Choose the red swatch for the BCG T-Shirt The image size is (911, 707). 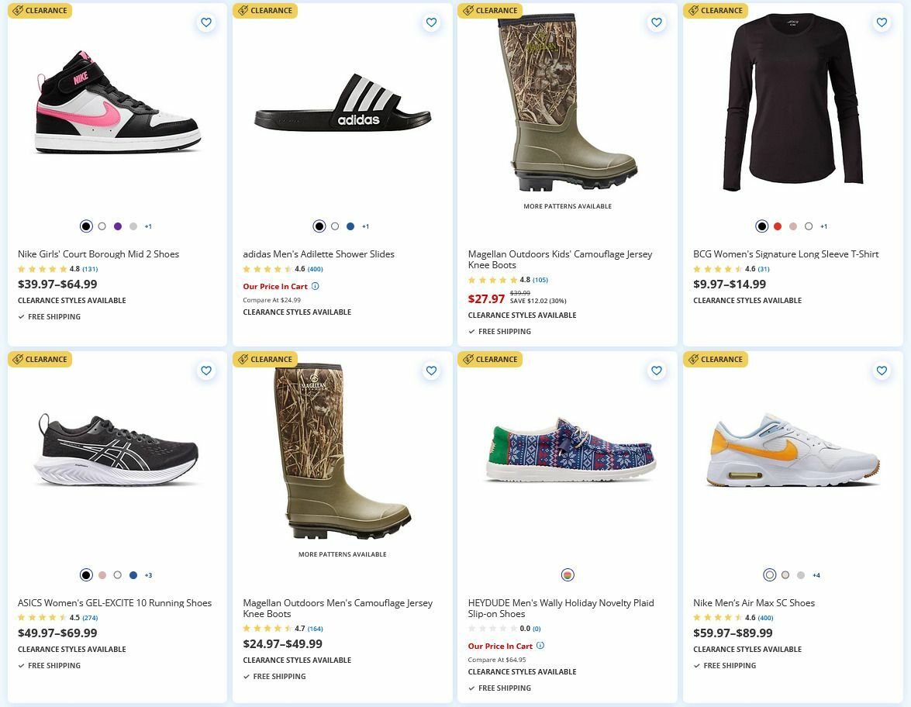pyautogui.click(x=778, y=226)
